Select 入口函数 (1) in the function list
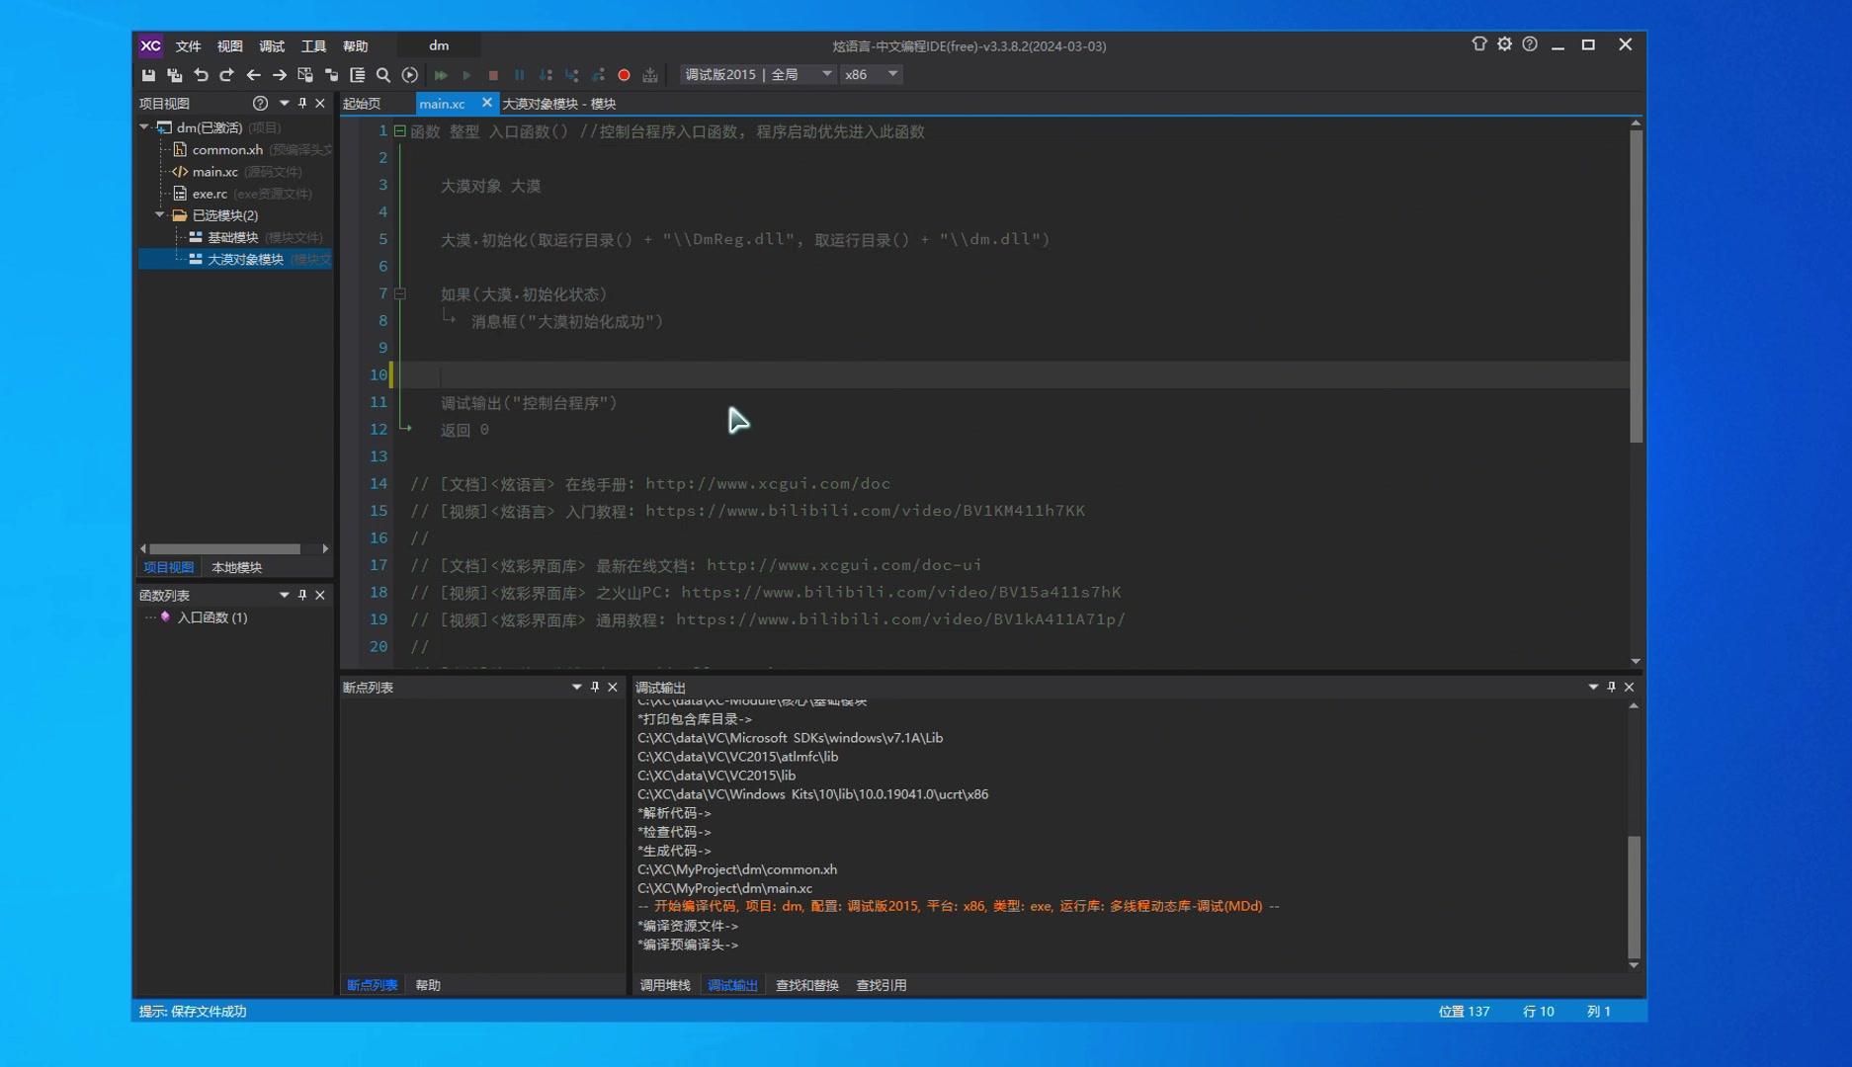Viewport: 1852px width, 1067px height. click(x=211, y=617)
